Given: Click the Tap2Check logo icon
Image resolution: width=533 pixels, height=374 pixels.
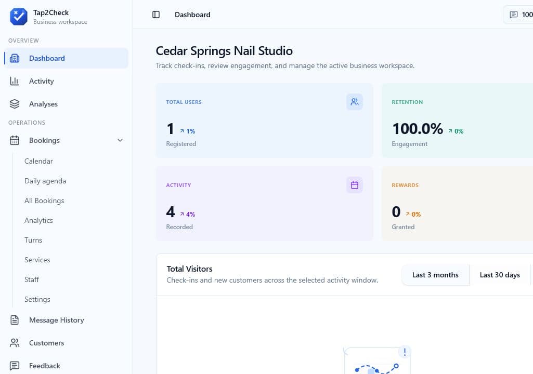Looking at the screenshot, I should pos(18,16).
